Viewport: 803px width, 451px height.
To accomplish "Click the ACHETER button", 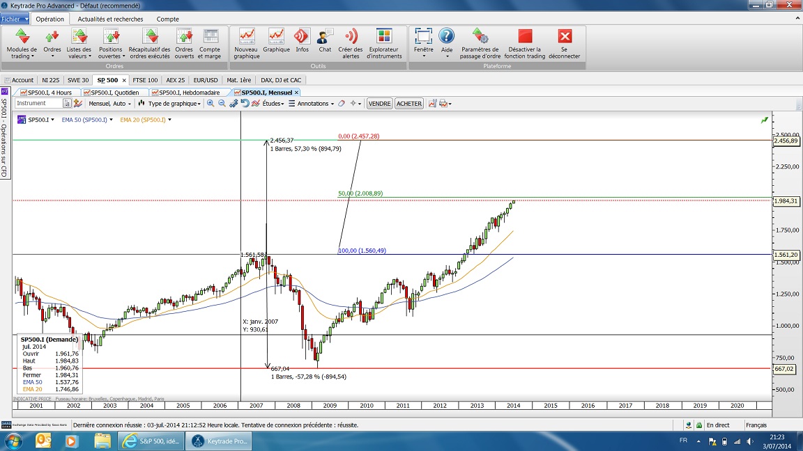I will pyautogui.click(x=408, y=103).
